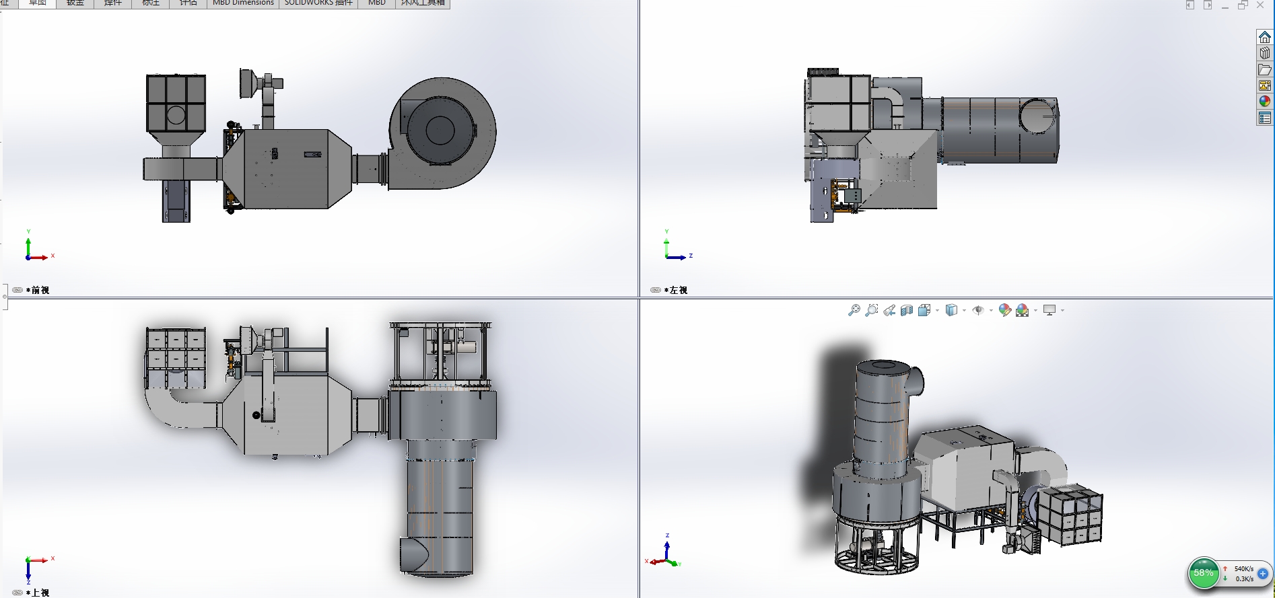Switch to the 沐风工具箱 tab
1275x598 pixels.
(423, 3)
